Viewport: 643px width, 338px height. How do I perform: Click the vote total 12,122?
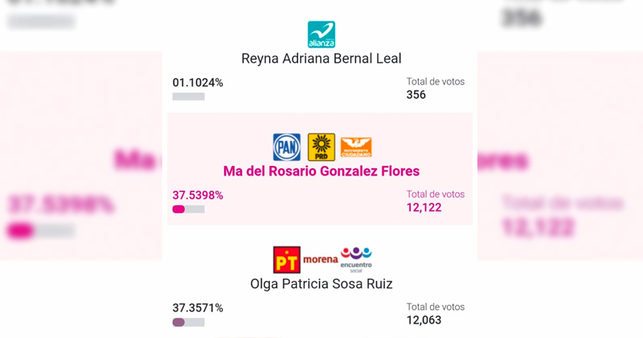pos(424,208)
